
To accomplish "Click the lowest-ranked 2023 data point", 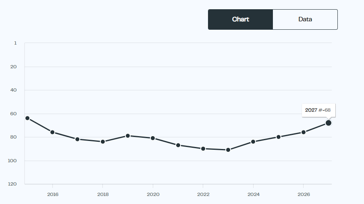I will pos(228,150).
